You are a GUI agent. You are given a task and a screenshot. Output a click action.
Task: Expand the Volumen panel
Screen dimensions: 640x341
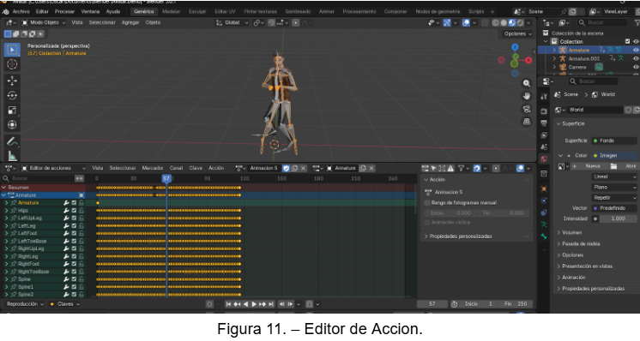pyautogui.click(x=571, y=233)
